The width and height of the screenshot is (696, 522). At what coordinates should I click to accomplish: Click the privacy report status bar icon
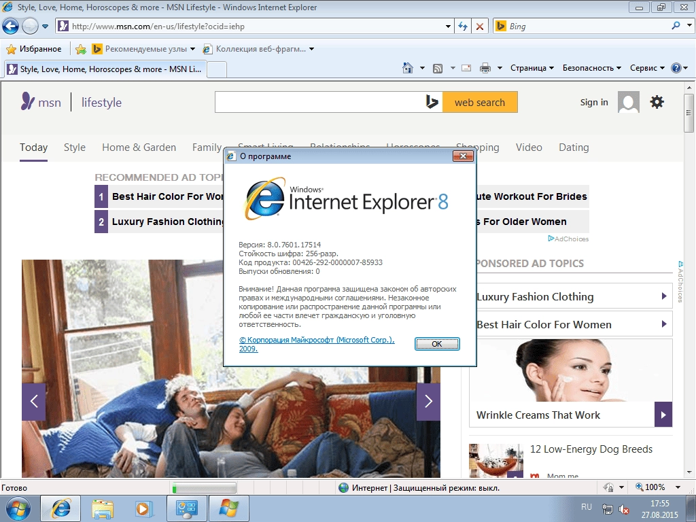tap(609, 487)
